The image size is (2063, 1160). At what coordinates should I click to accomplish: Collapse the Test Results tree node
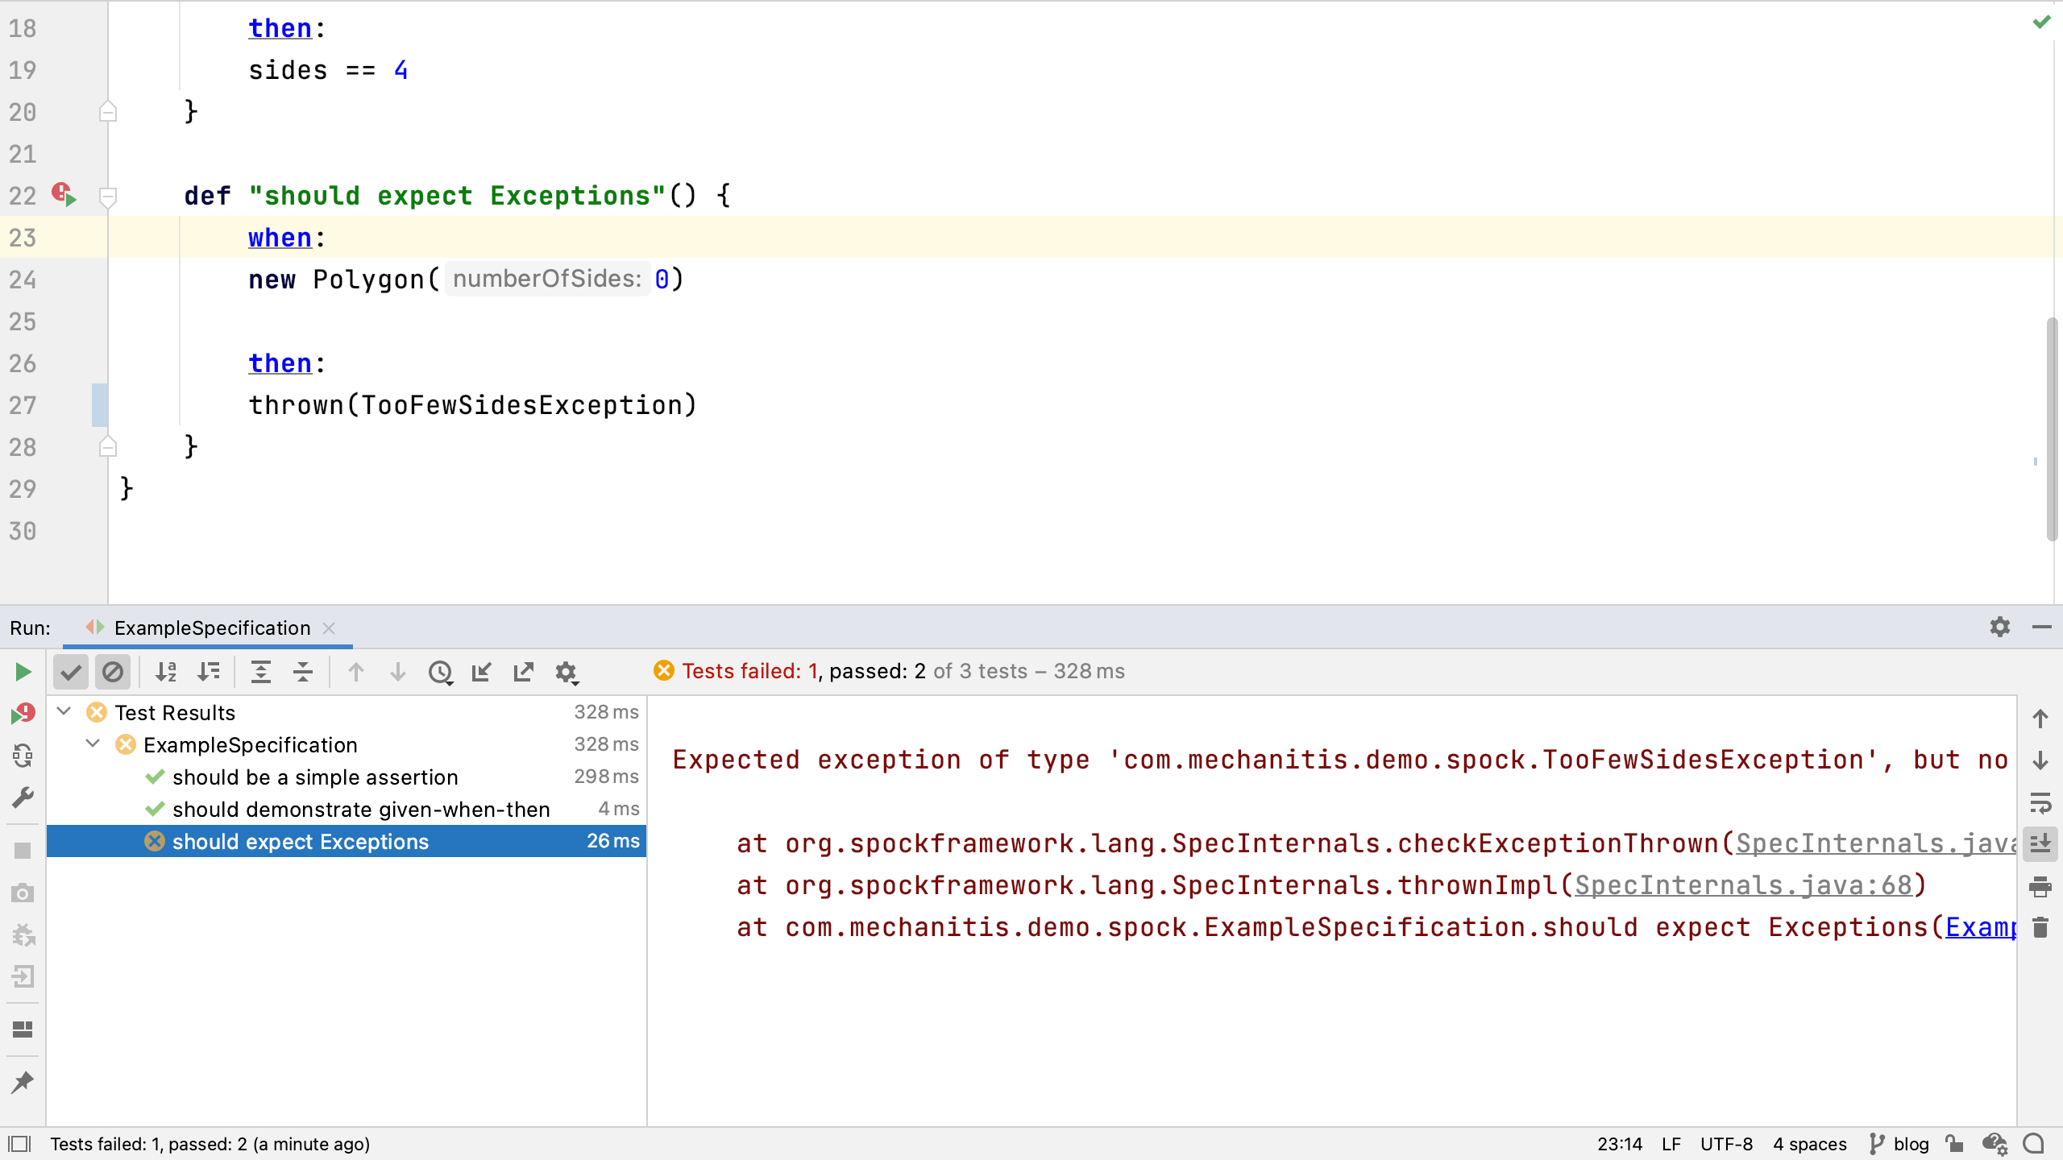click(x=64, y=712)
